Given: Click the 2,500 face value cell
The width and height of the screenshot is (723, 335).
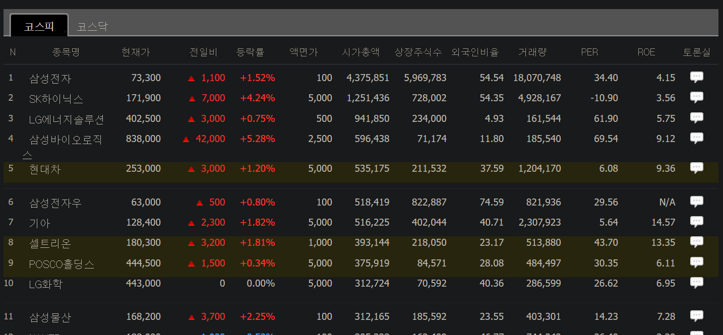Looking at the screenshot, I should click(x=321, y=139).
